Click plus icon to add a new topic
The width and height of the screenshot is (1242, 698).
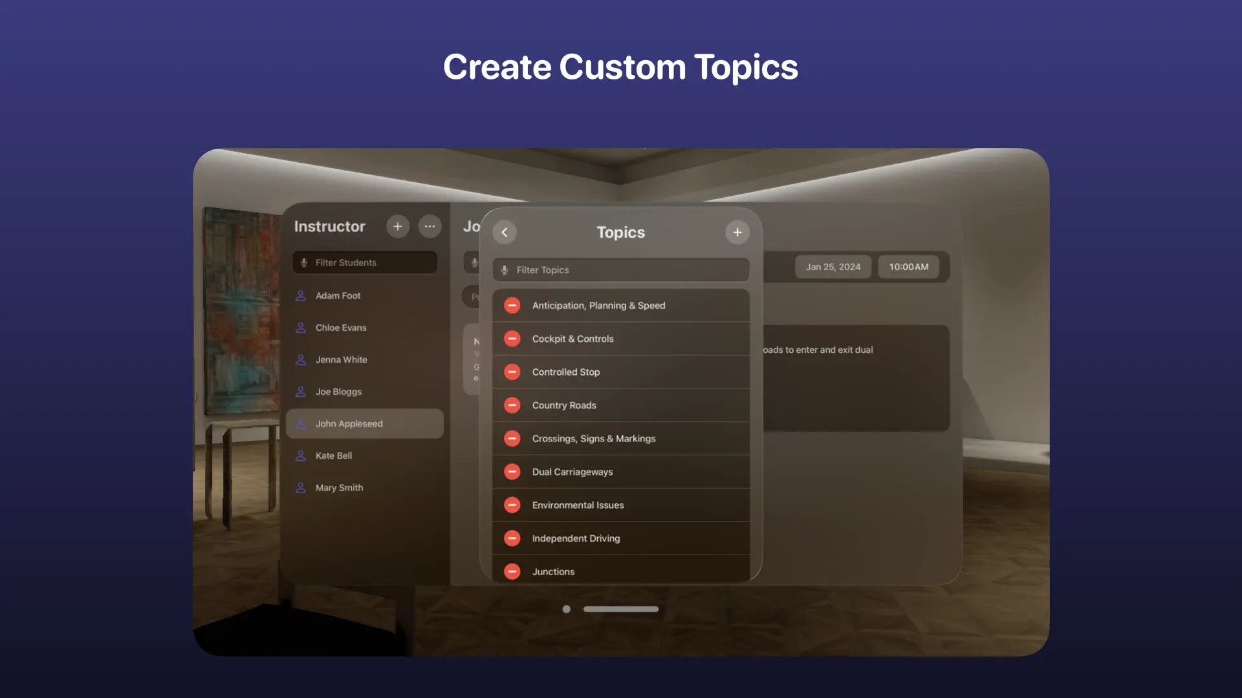point(737,232)
